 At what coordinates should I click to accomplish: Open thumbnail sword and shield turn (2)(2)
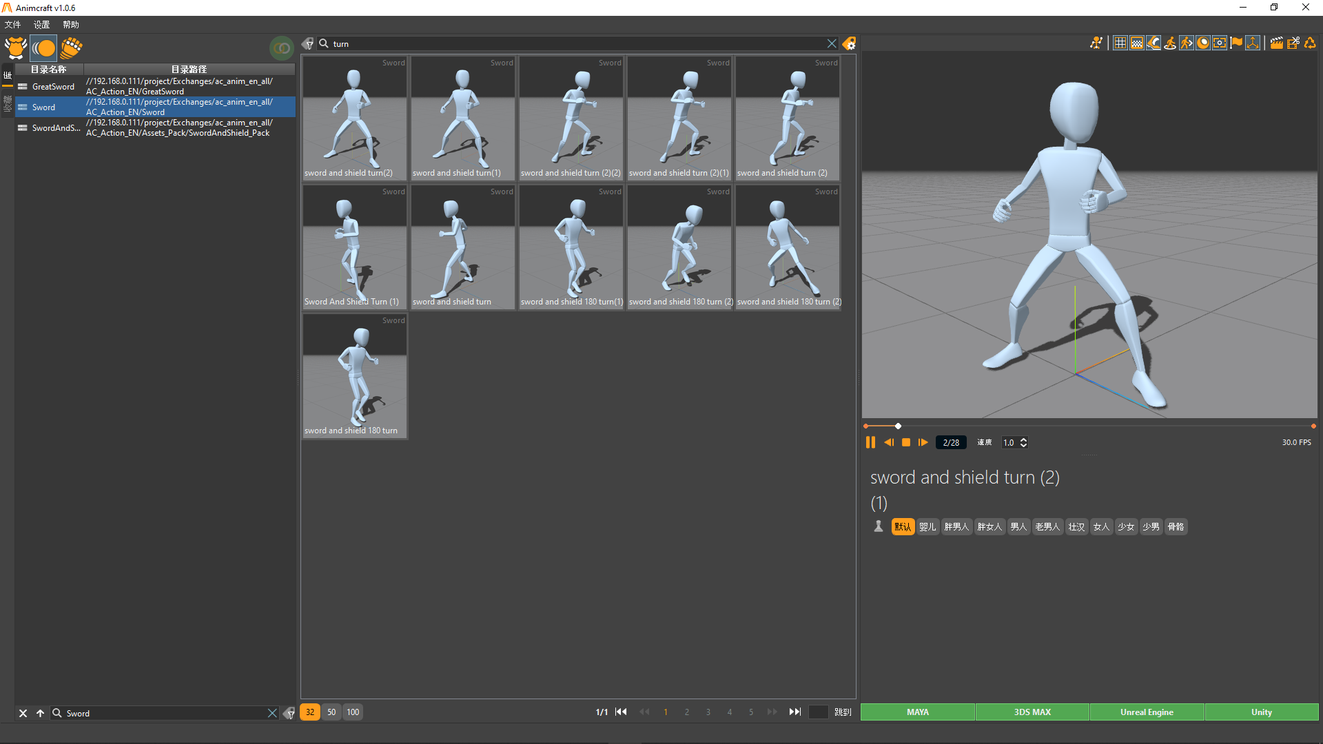571,118
